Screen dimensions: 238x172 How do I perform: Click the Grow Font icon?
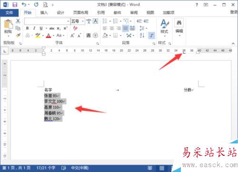point(72,35)
